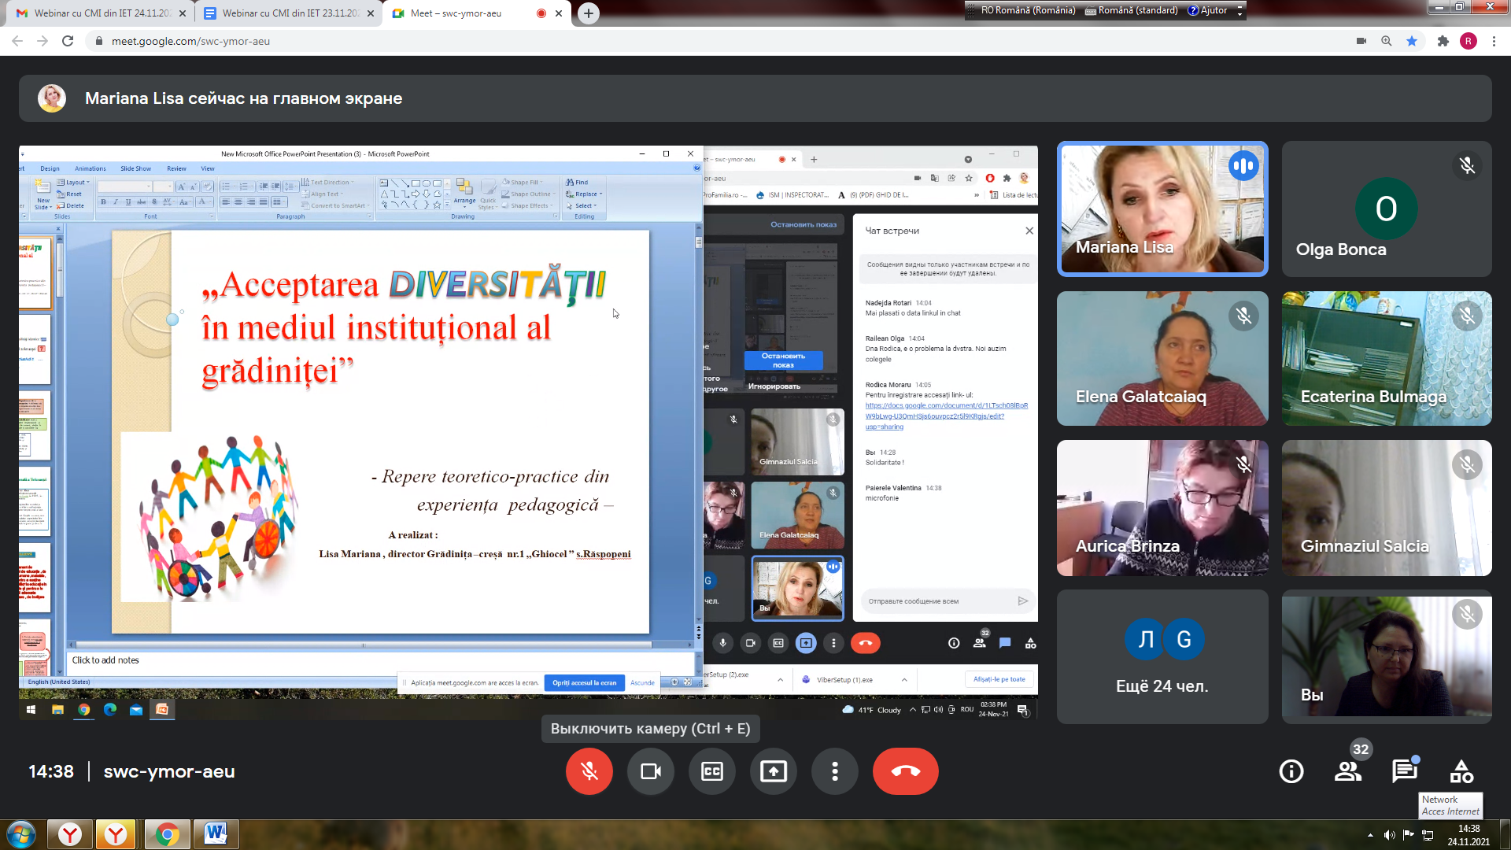The width and height of the screenshot is (1511, 850).
Task: Open the activities shapes icon
Action: tap(1461, 771)
